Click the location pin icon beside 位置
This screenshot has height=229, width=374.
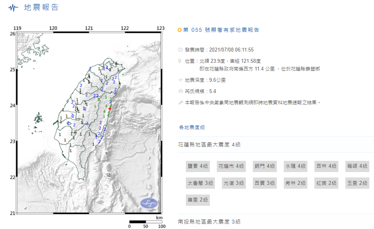pos(180,61)
